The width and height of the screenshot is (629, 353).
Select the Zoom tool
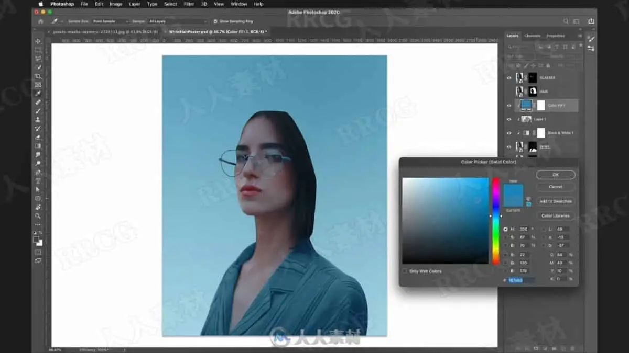(38, 215)
